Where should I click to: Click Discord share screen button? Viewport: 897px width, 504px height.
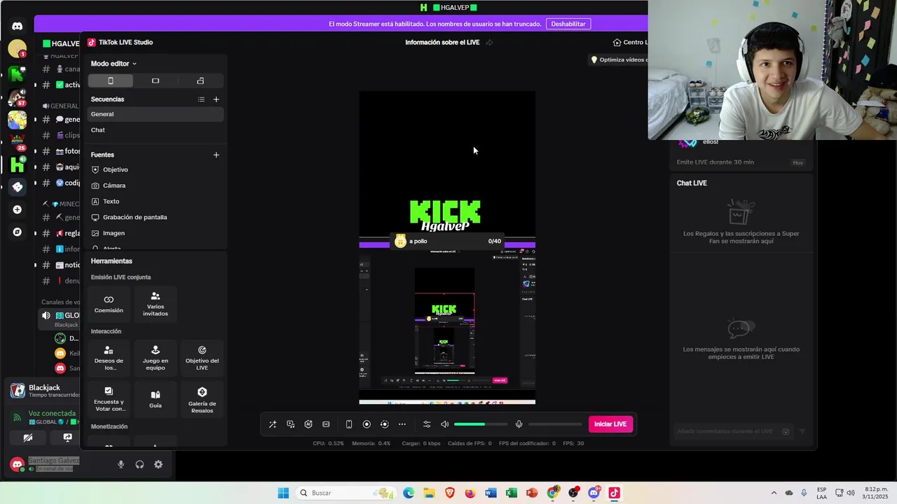pos(67,437)
